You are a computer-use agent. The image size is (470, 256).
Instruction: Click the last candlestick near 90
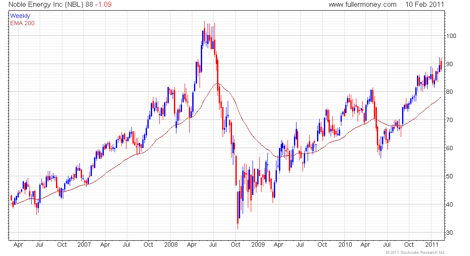[441, 64]
